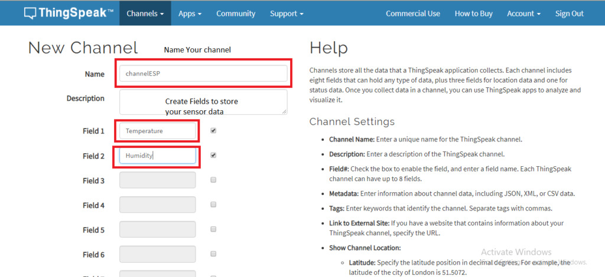The image size is (605, 277).
Task: Expand the Apps dropdown menu
Action: pyautogui.click(x=190, y=14)
